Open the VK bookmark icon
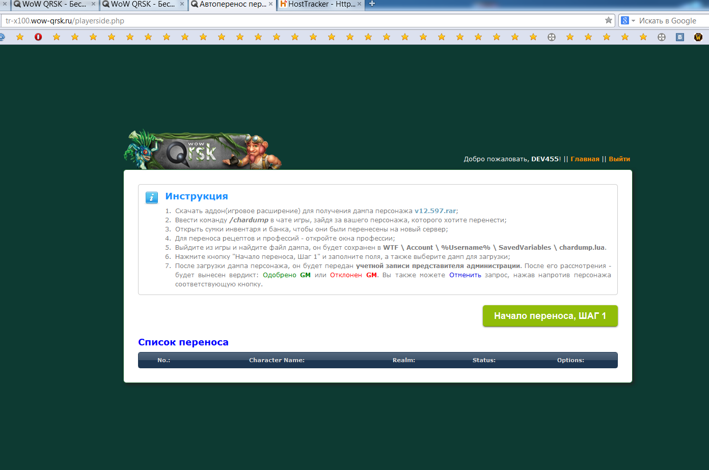709x470 pixels. 680,37
